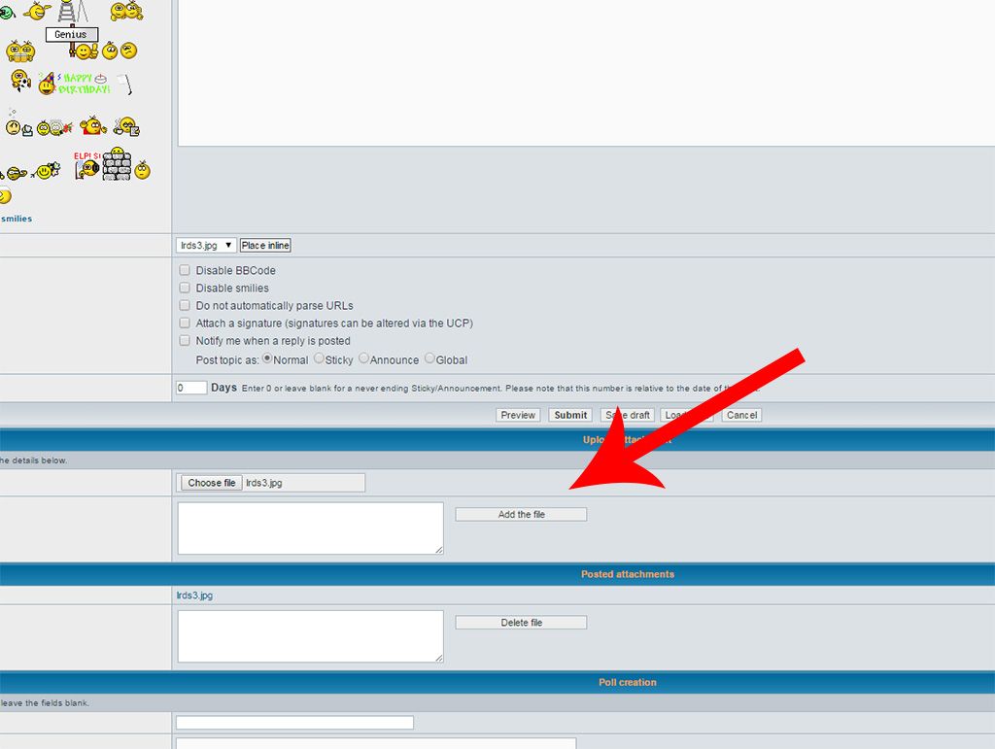Viewport: 995px width, 749px height.
Task: Click the Place inline button
Action: tap(265, 246)
